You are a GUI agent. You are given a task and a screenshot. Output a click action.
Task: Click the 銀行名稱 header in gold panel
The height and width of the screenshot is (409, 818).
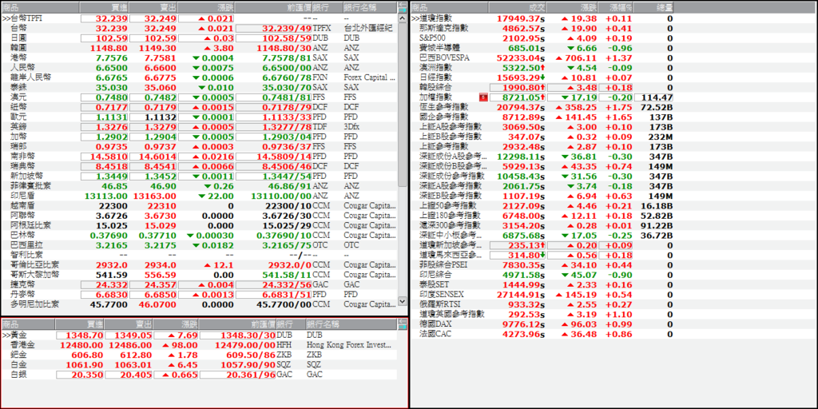(x=351, y=324)
